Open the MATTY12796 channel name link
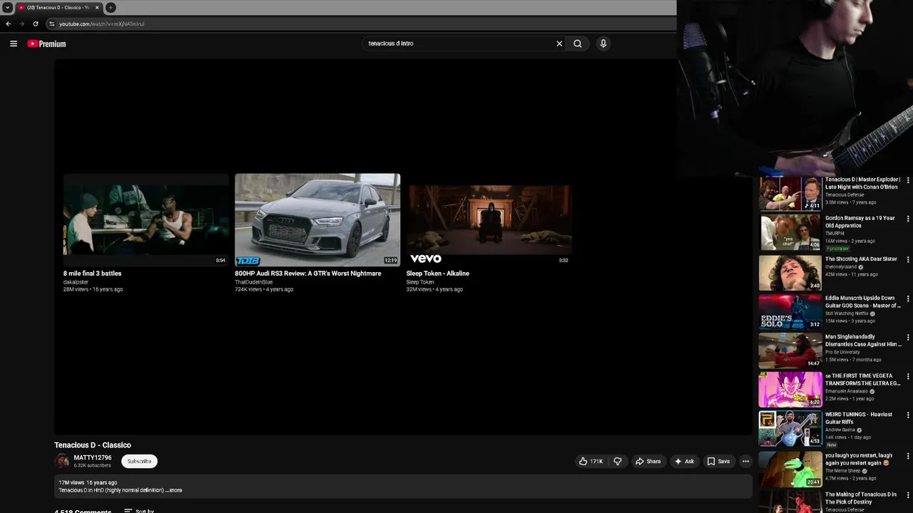The width and height of the screenshot is (913, 513). (93, 457)
